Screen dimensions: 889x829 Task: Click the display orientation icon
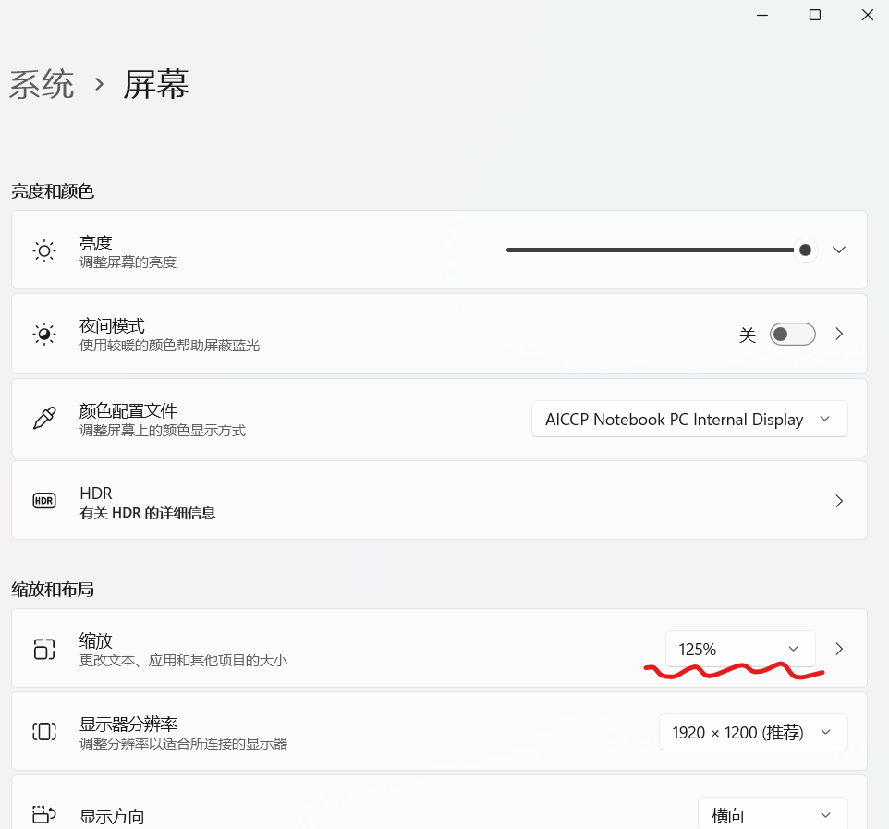pyautogui.click(x=44, y=815)
